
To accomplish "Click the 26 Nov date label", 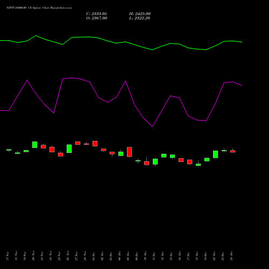I will coord(68,256).
